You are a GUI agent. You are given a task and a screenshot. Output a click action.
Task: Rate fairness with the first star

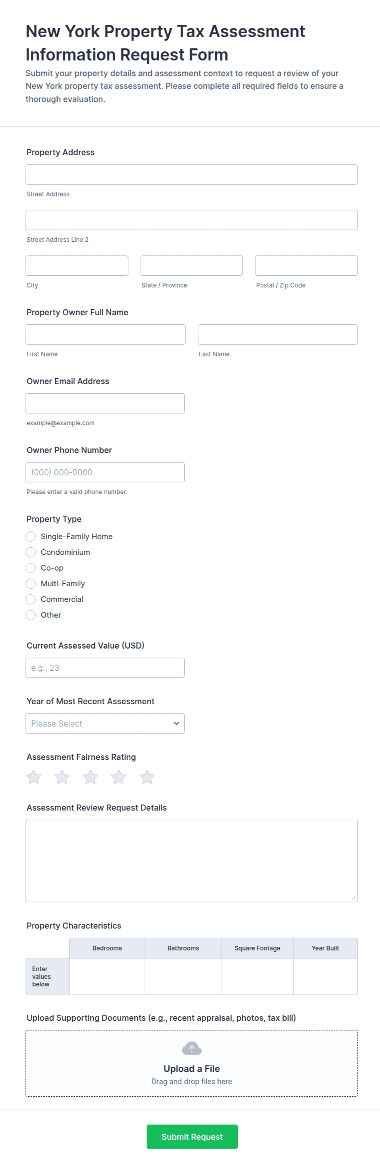34,776
